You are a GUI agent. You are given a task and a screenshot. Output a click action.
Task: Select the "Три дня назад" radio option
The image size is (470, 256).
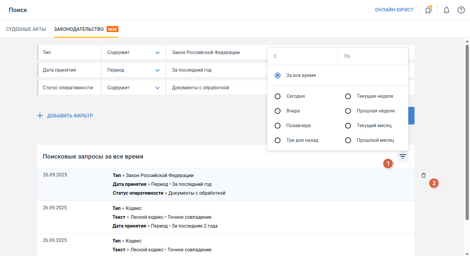(278, 140)
